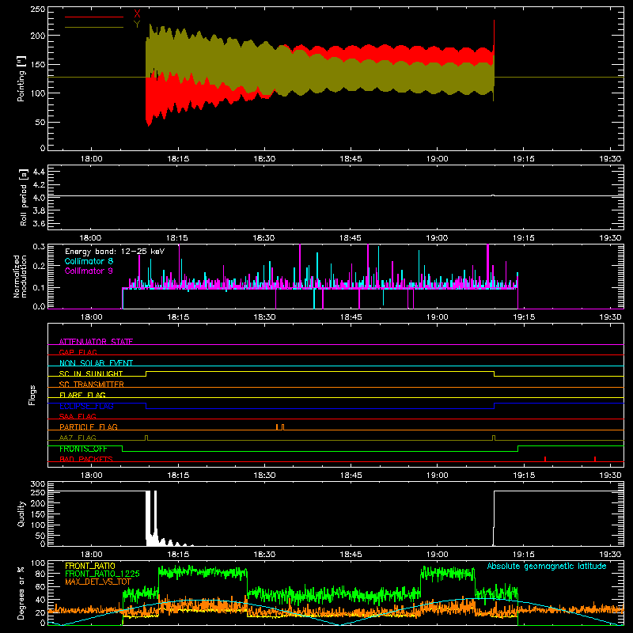Click the 0.3 value on the modulation y-axis
This screenshot has width=633, height=633.
(x=39, y=246)
